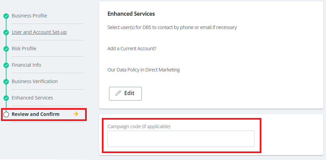Click the checkmark beside Enhanced Services step
The width and height of the screenshot is (326, 160).
(6, 98)
